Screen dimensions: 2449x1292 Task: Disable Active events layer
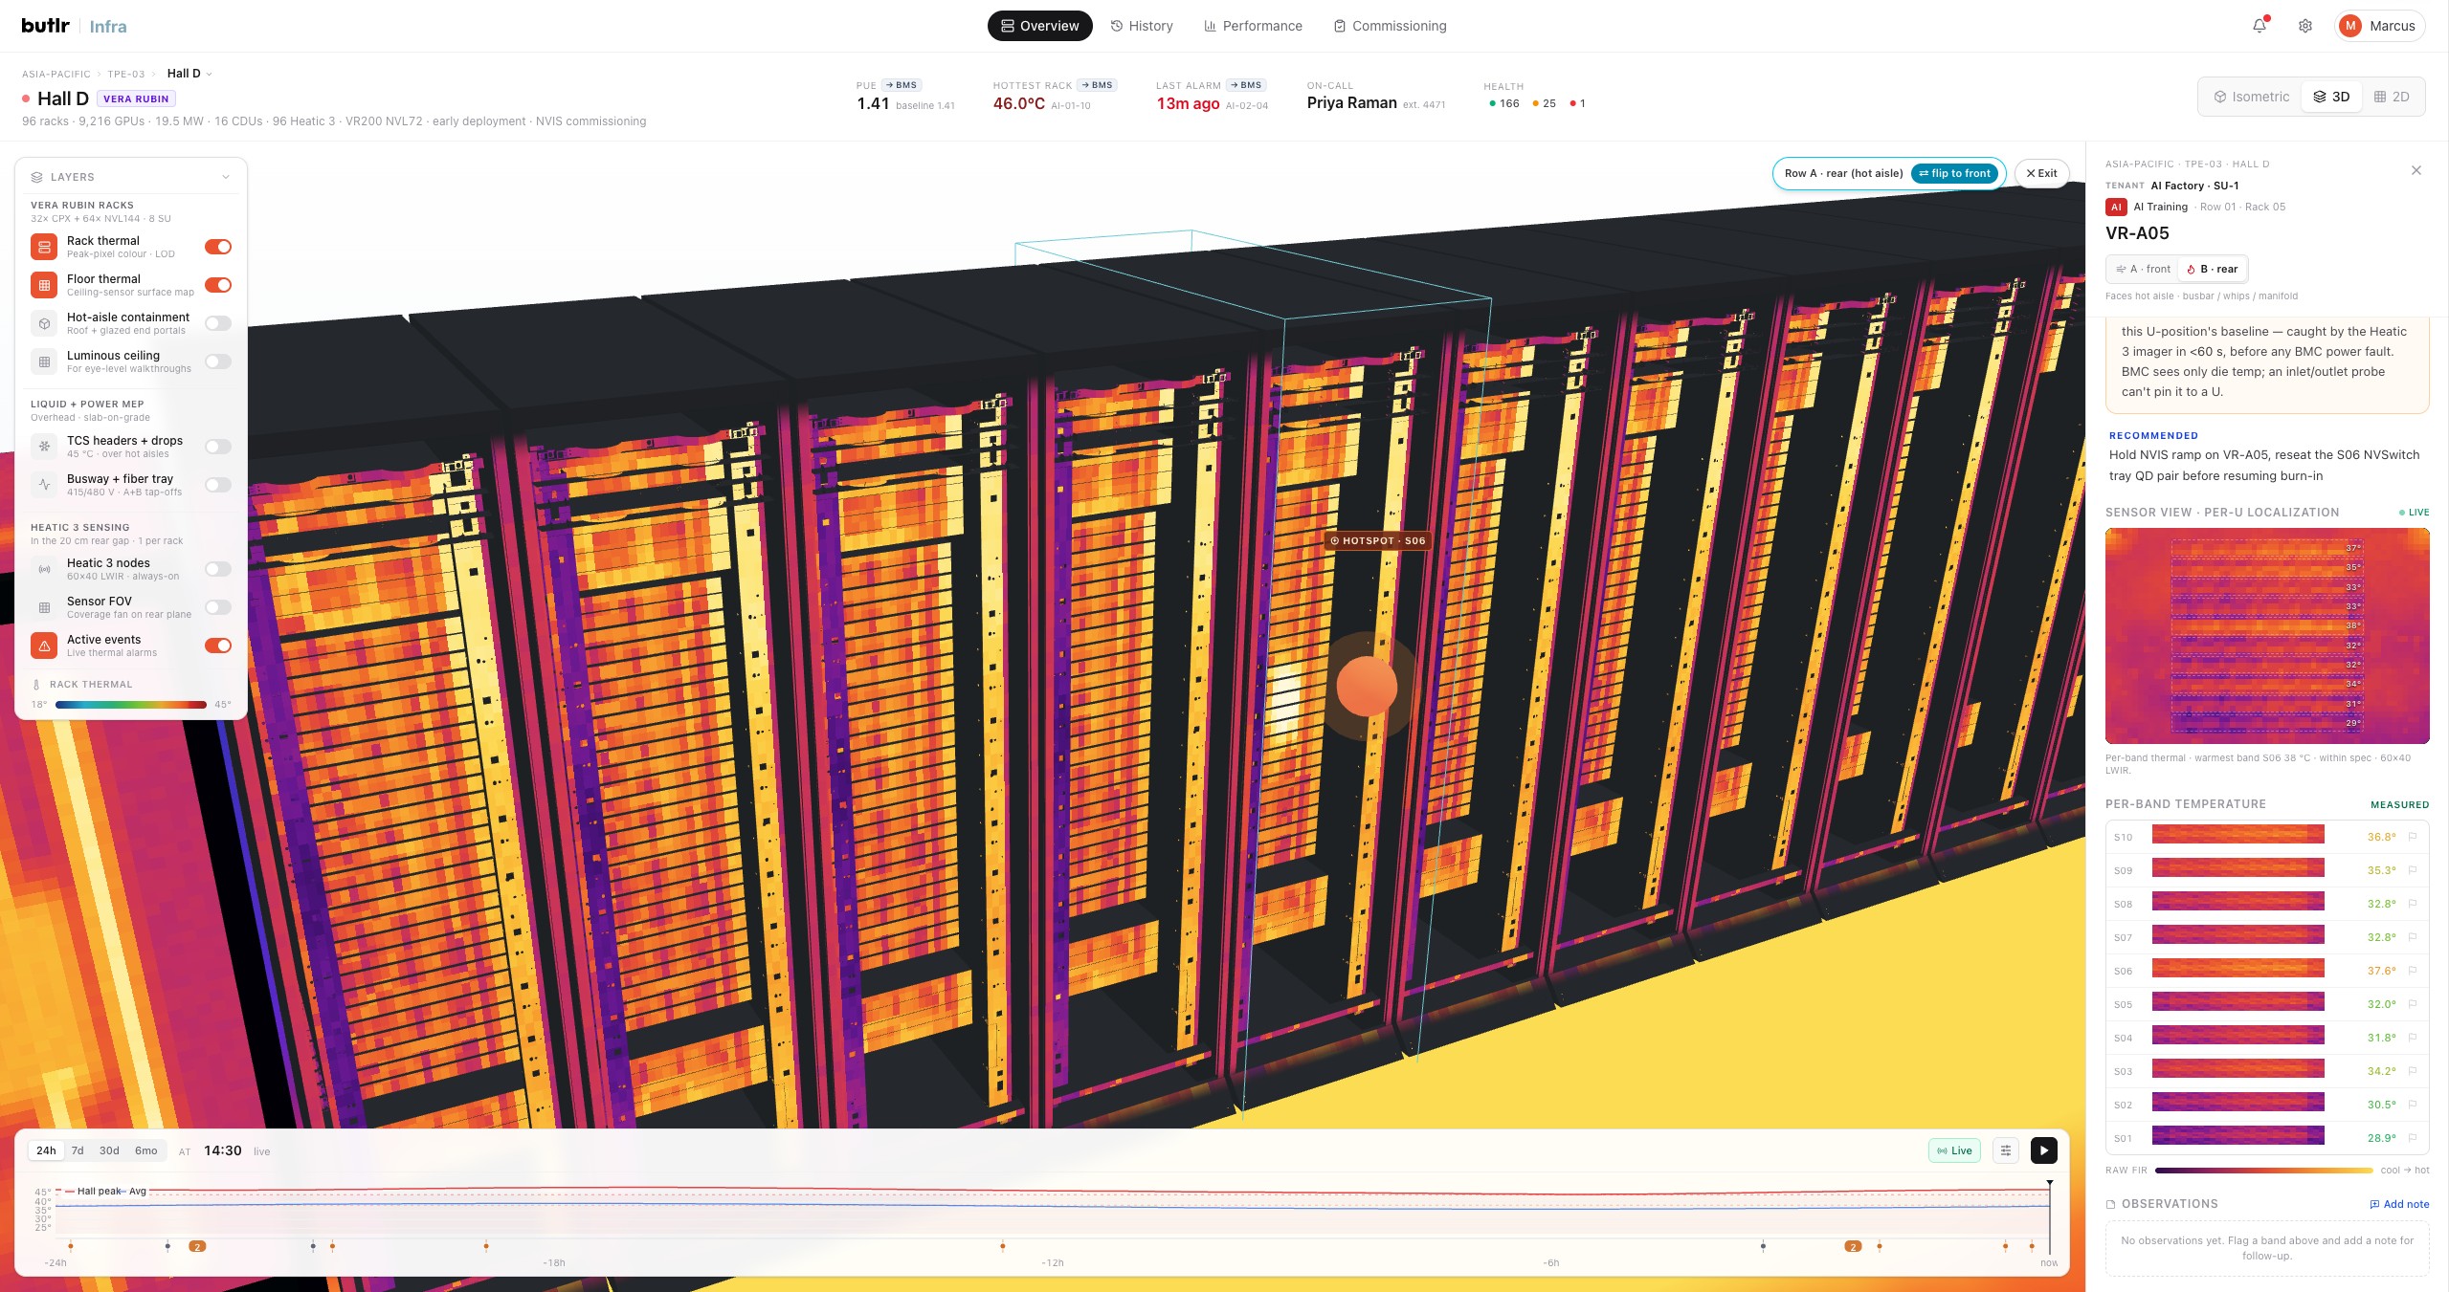coord(218,646)
